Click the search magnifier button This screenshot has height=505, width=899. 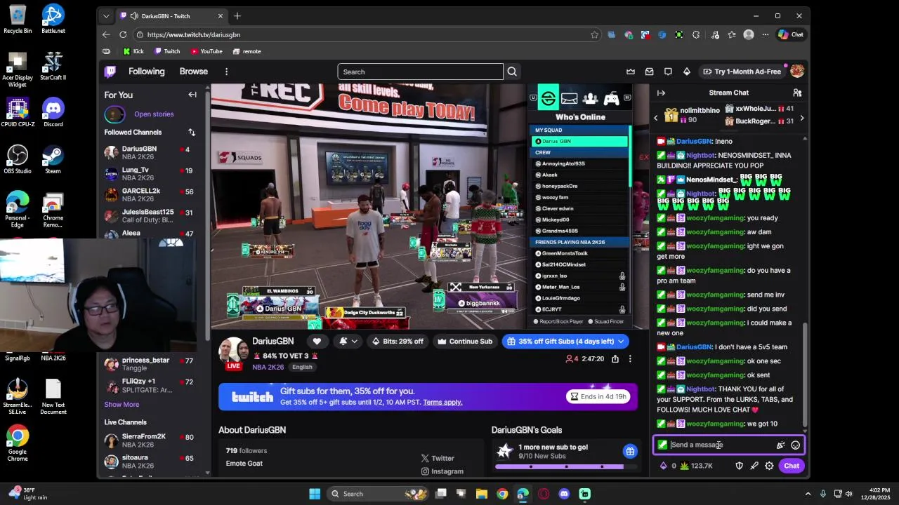click(x=512, y=72)
